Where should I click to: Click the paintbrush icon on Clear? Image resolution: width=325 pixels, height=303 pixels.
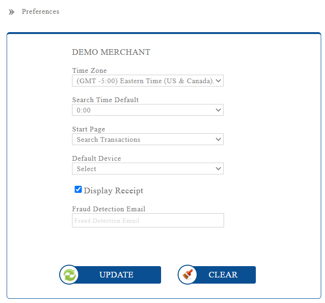point(187,275)
